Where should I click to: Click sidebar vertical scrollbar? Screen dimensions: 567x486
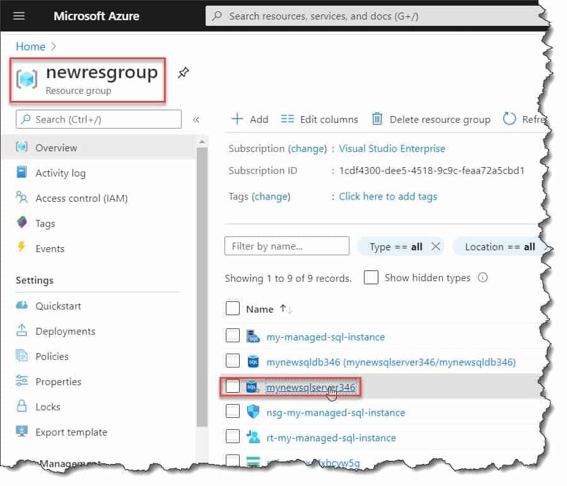202,287
